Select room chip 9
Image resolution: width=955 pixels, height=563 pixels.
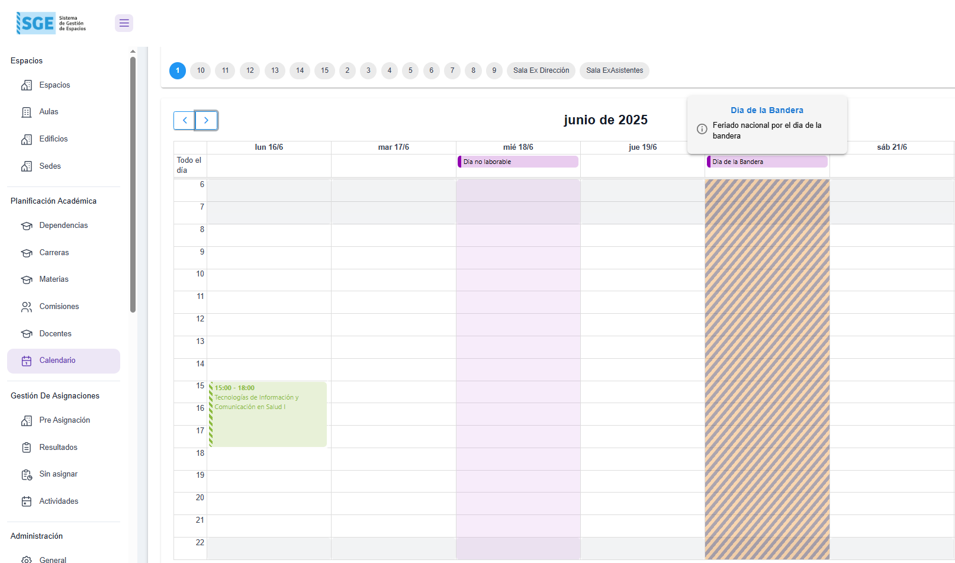(x=494, y=70)
